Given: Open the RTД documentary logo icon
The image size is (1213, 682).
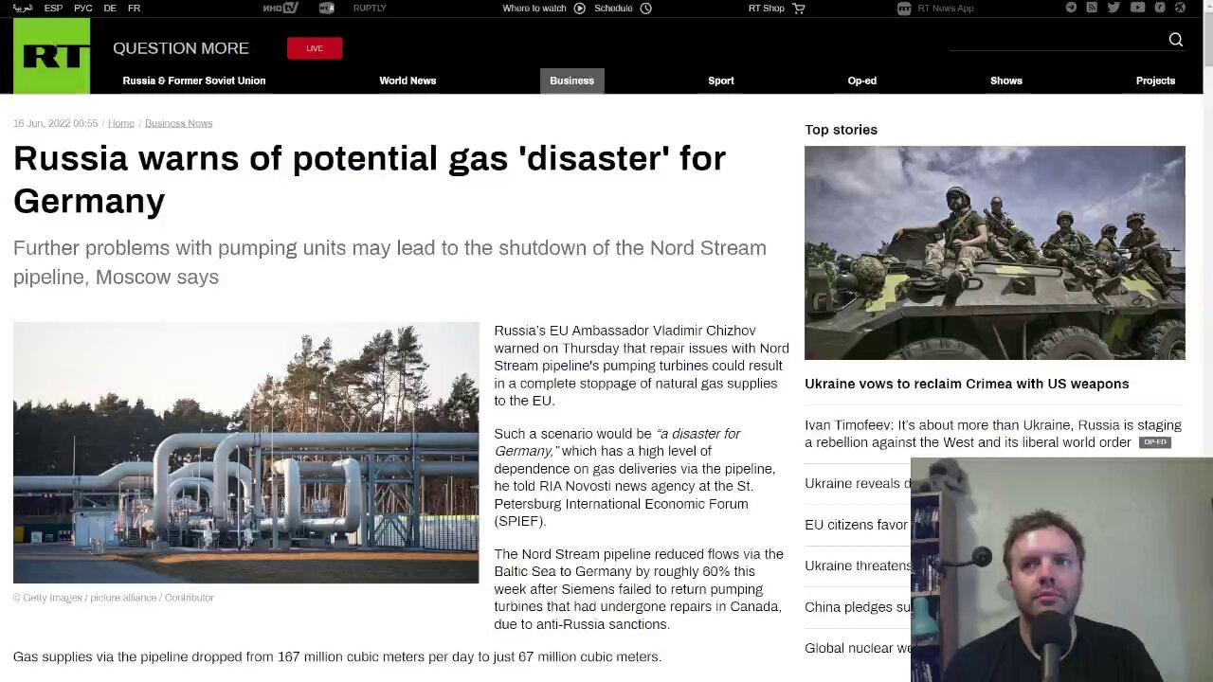Looking at the screenshot, I should tap(327, 8).
